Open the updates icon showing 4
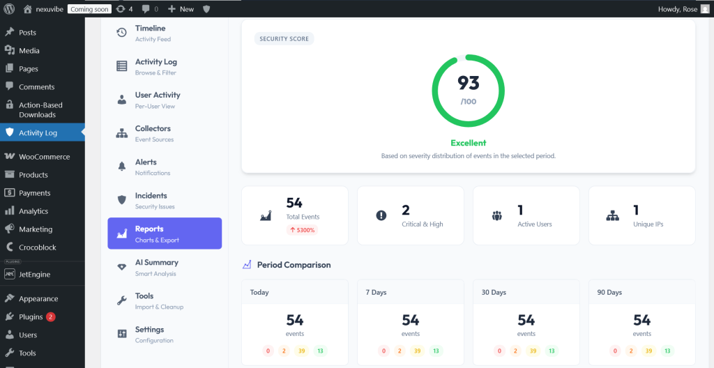The image size is (714, 368). click(124, 9)
